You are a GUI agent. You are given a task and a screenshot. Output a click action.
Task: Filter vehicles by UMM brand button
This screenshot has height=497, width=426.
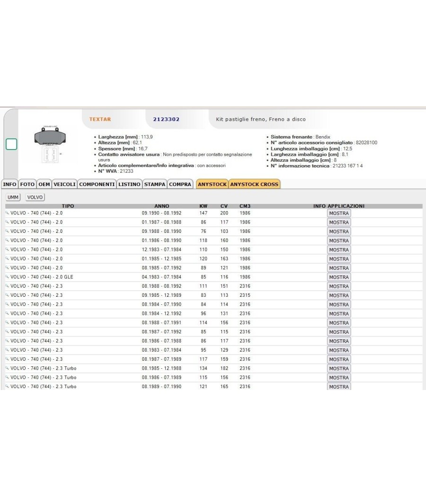(13, 197)
